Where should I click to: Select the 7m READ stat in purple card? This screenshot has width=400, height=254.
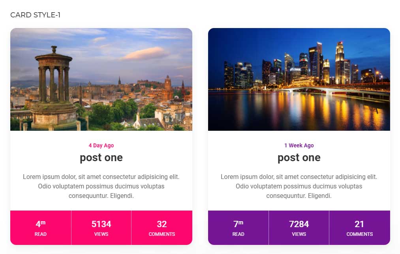pyautogui.click(x=238, y=228)
